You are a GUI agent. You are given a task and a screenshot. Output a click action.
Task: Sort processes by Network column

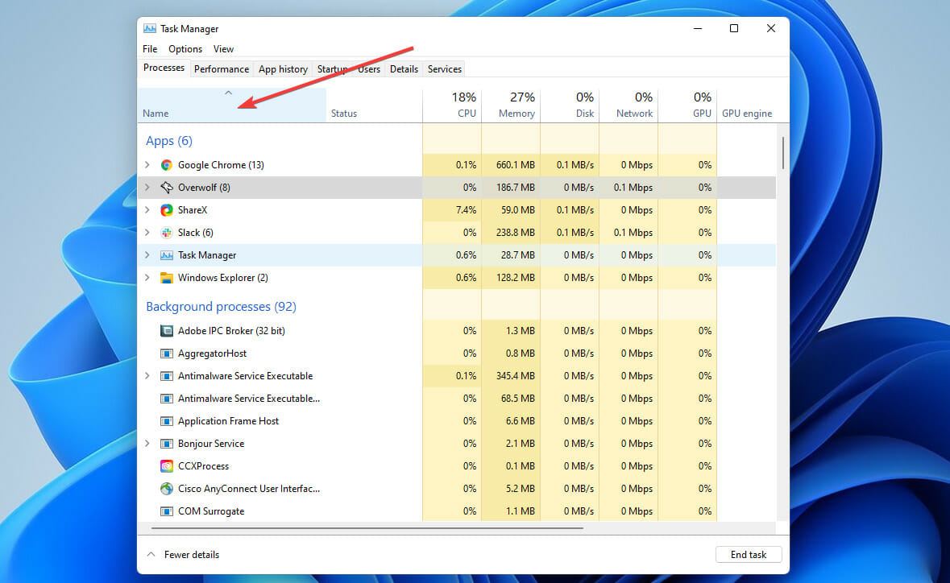pyautogui.click(x=628, y=105)
